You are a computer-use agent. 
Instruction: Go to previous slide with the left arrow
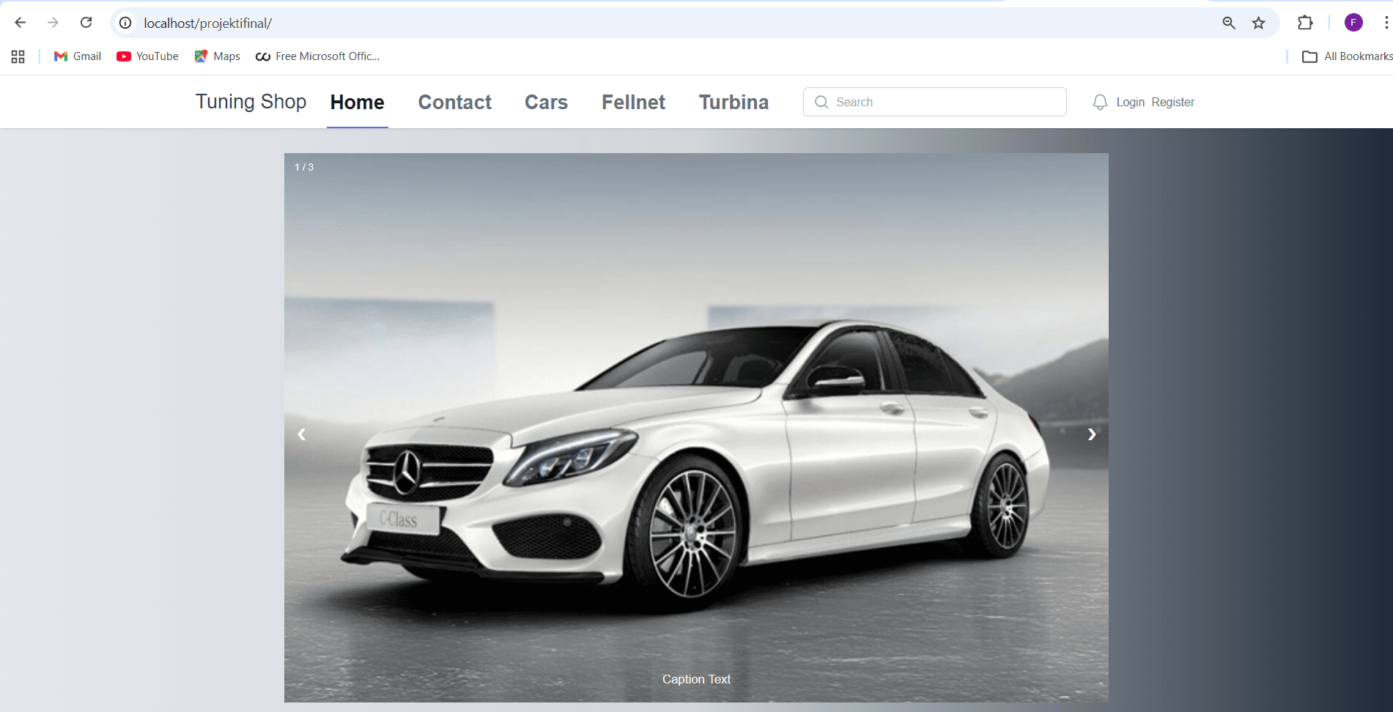pyautogui.click(x=301, y=433)
